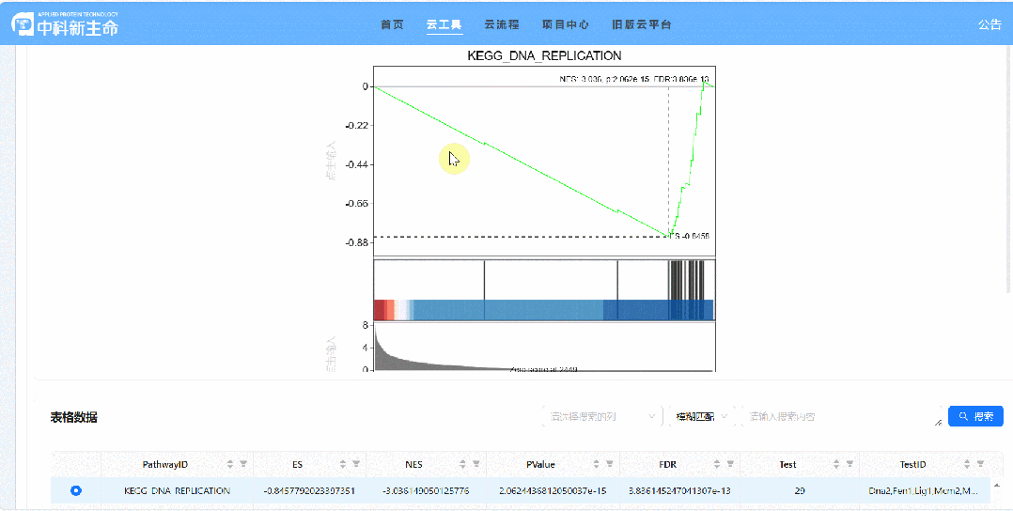Open the 公告 announcements link
Screen dimensions: 1013x511
990,24
